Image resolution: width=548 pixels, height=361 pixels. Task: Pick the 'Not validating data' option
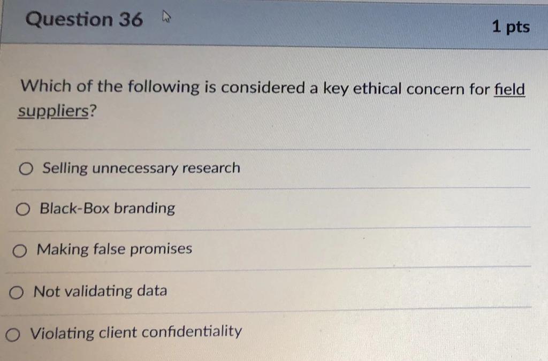17,292
